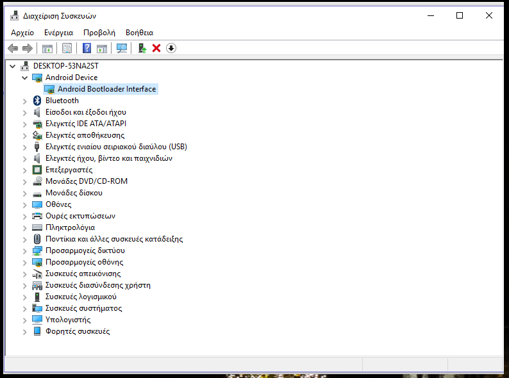Click the Help icon in toolbar
Viewport: 509px width, 378px height.
coord(87,48)
